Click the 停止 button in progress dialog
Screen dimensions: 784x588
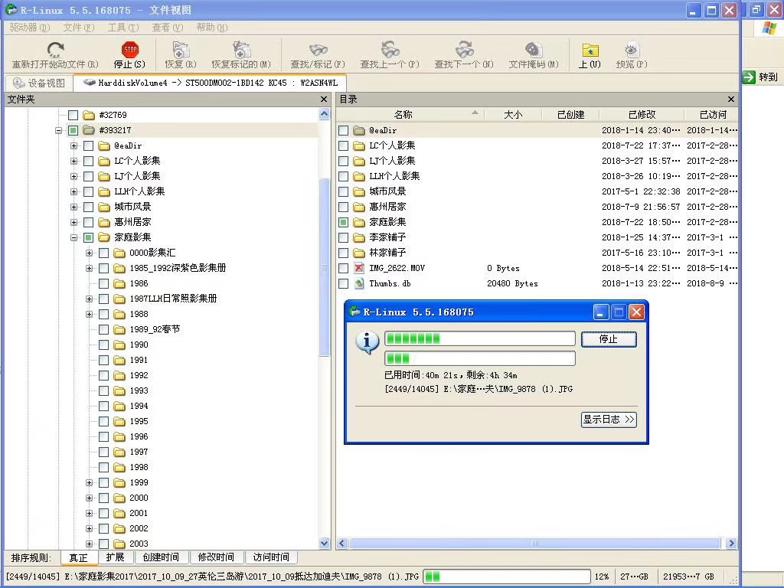click(609, 339)
